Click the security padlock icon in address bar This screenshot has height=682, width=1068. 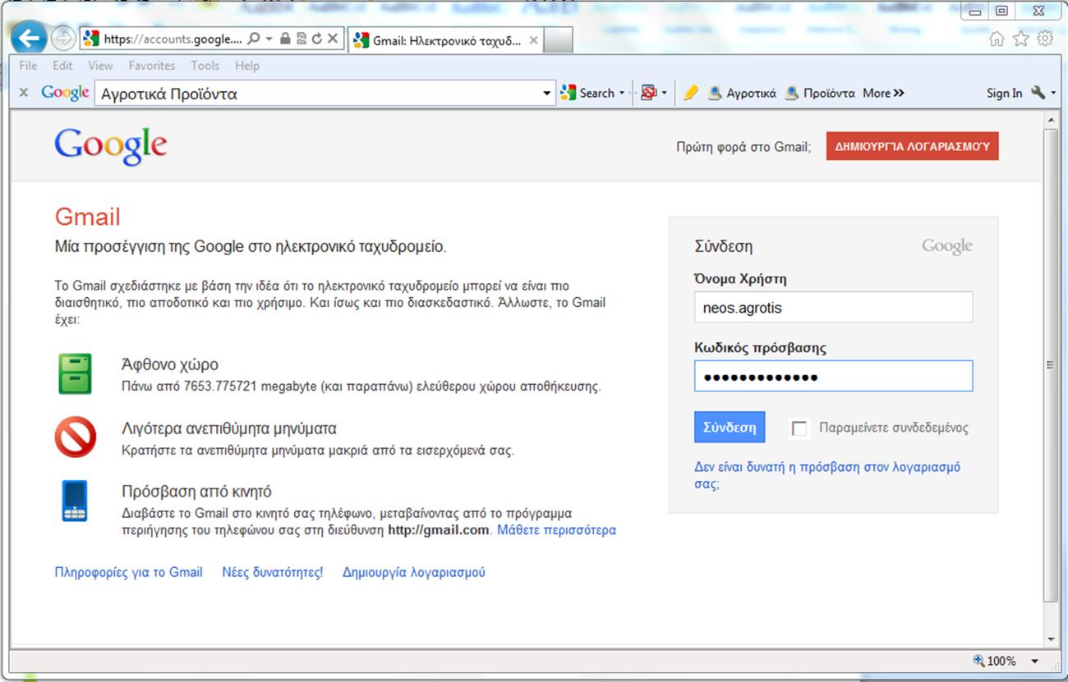[x=285, y=39]
